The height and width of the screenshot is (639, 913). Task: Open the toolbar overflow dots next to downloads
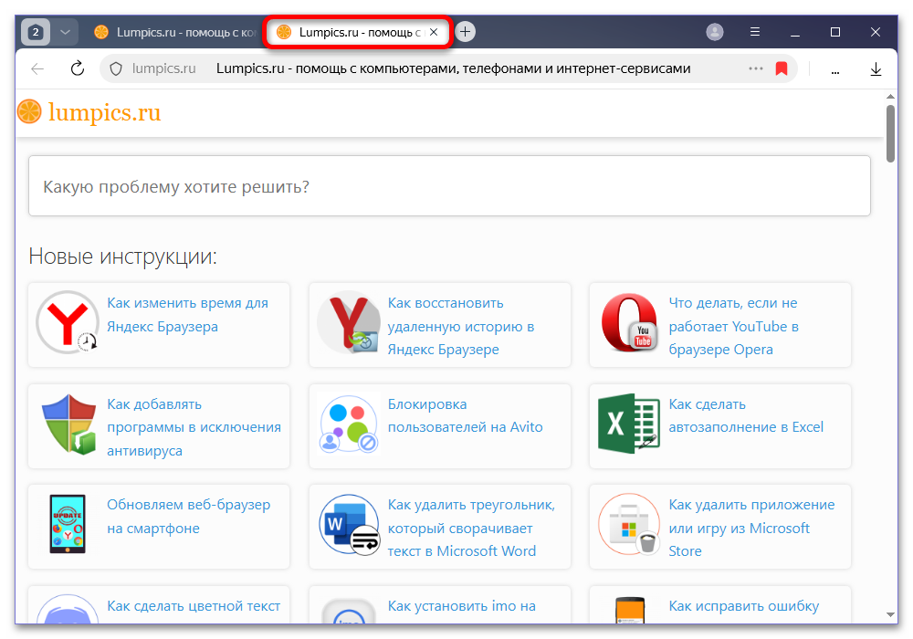tap(835, 72)
